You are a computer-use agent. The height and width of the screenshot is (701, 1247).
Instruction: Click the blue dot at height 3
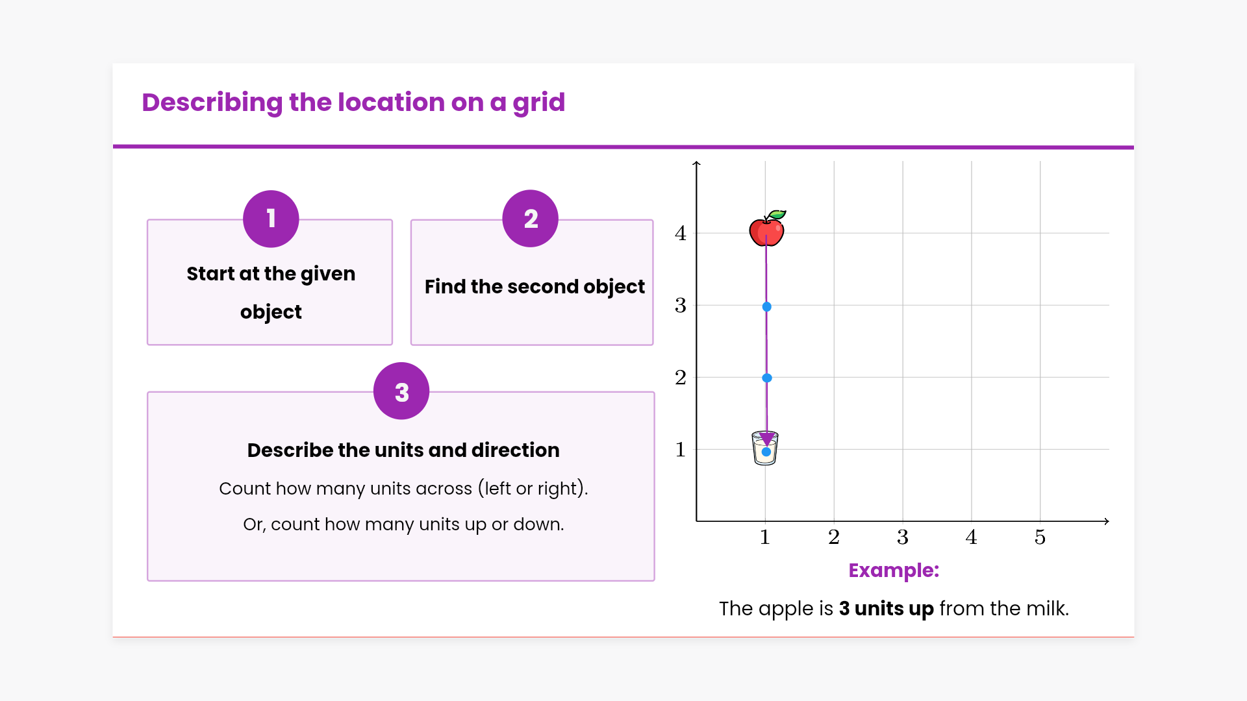(766, 306)
